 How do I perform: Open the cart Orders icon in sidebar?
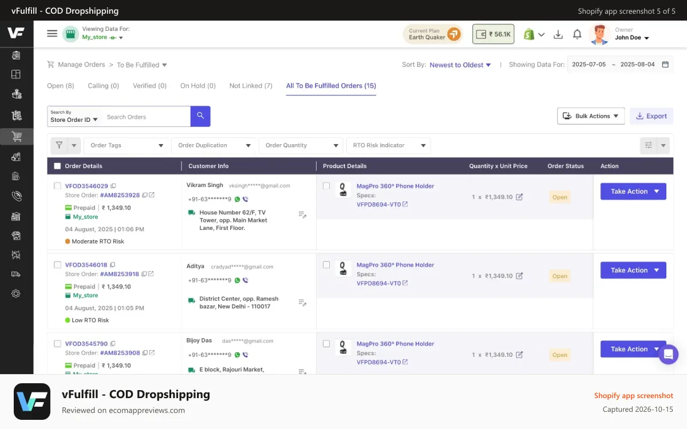coord(16,137)
